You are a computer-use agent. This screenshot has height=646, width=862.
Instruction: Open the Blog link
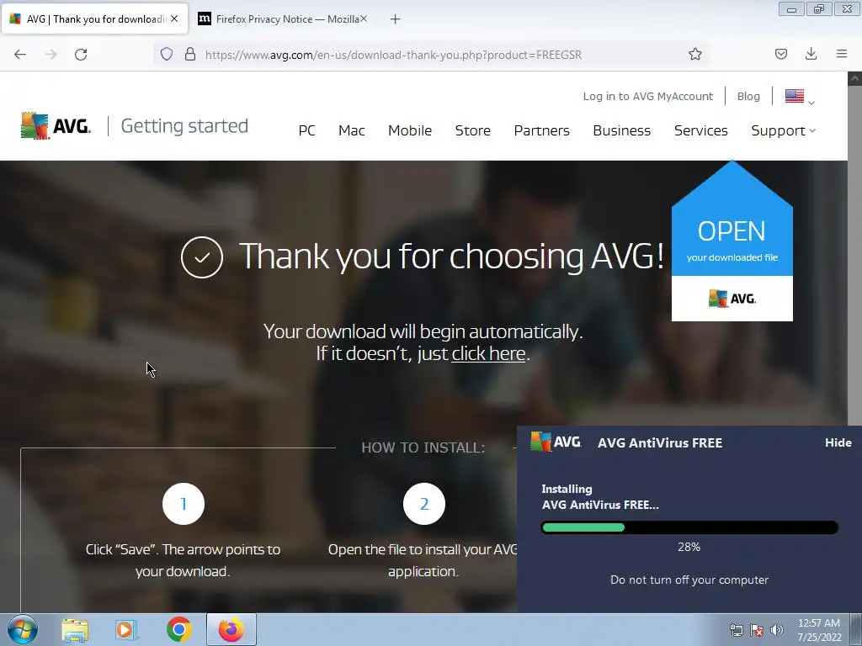(748, 96)
